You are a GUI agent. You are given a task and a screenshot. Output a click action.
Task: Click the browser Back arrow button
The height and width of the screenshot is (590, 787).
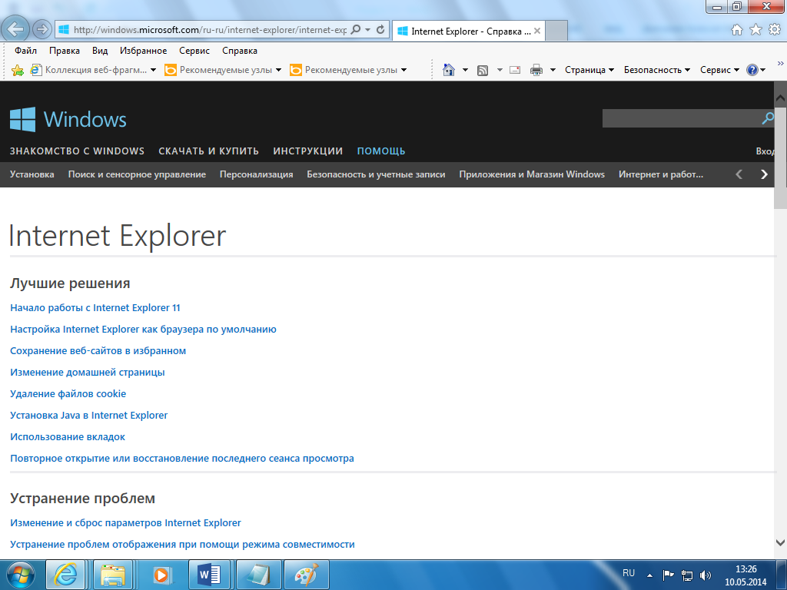coord(15,29)
